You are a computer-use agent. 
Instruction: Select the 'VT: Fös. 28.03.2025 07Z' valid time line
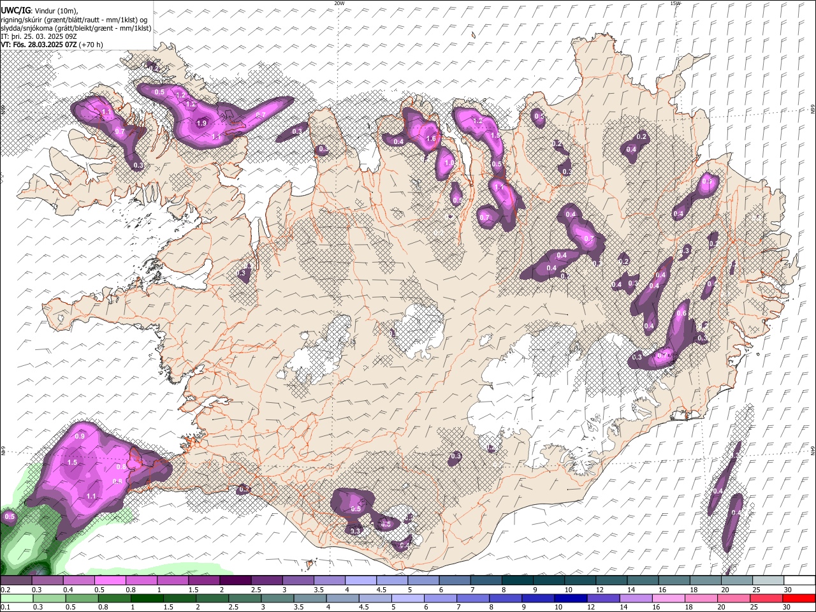pyautogui.click(x=40, y=45)
